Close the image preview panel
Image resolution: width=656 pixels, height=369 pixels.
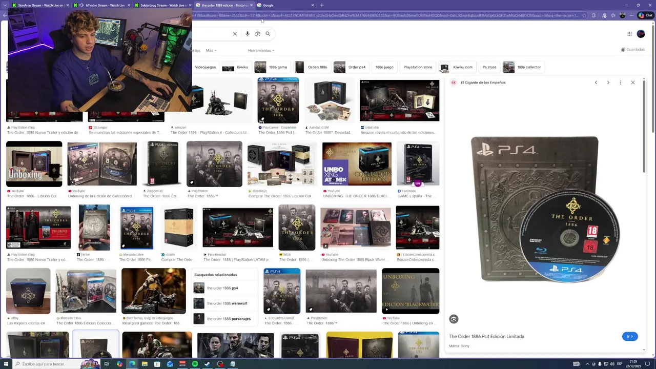632,83
